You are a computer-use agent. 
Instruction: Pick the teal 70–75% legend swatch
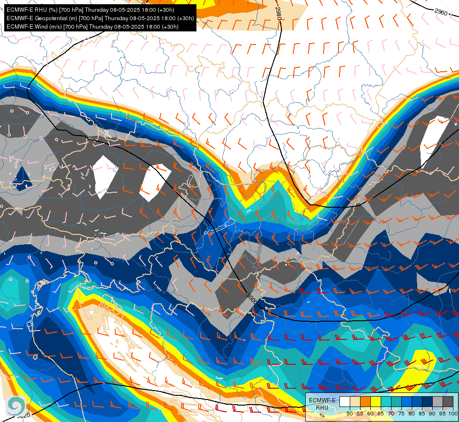point(397,401)
